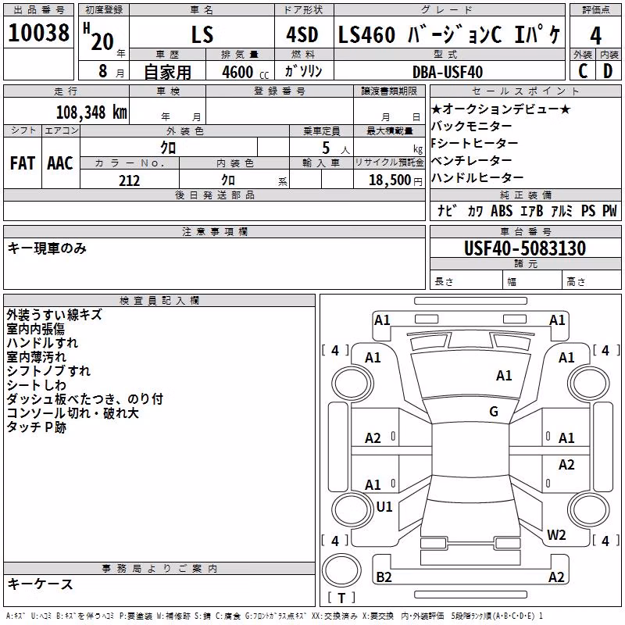This screenshot has height=625, width=625.
Task: Select equipment item ABS
Action: point(502,211)
